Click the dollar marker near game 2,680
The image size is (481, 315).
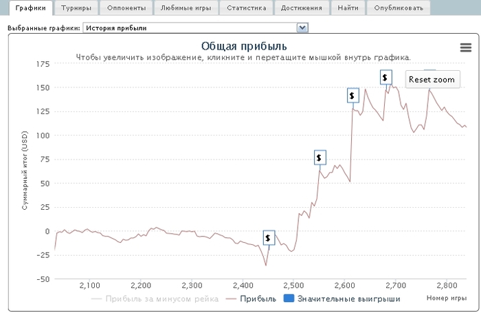tap(386, 77)
